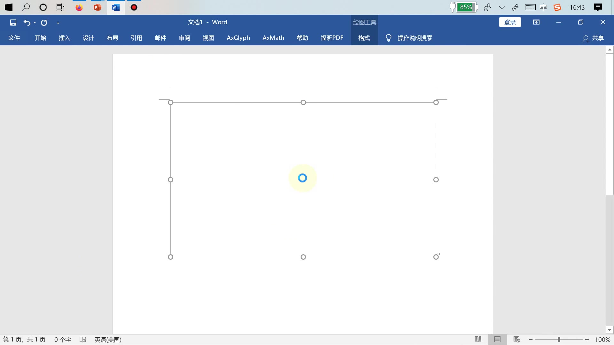This screenshot has height=345, width=614.
Task: Open the clock showing 16:43
Action: tap(577, 7)
